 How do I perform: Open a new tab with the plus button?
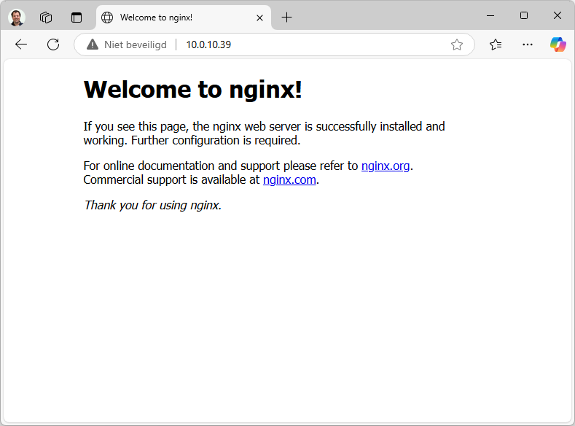click(286, 18)
